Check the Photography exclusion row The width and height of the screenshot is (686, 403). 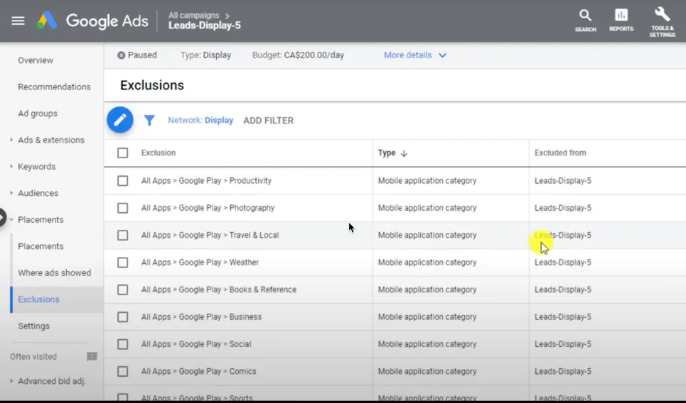(122, 208)
